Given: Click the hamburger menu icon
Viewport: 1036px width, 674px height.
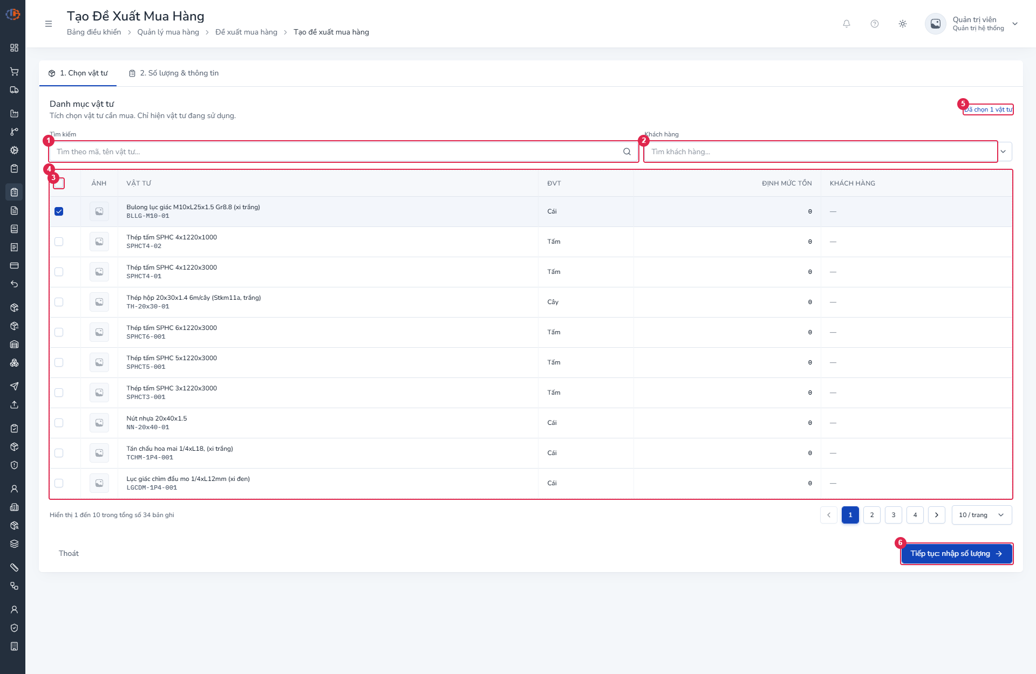Looking at the screenshot, I should [x=49, y=24].
